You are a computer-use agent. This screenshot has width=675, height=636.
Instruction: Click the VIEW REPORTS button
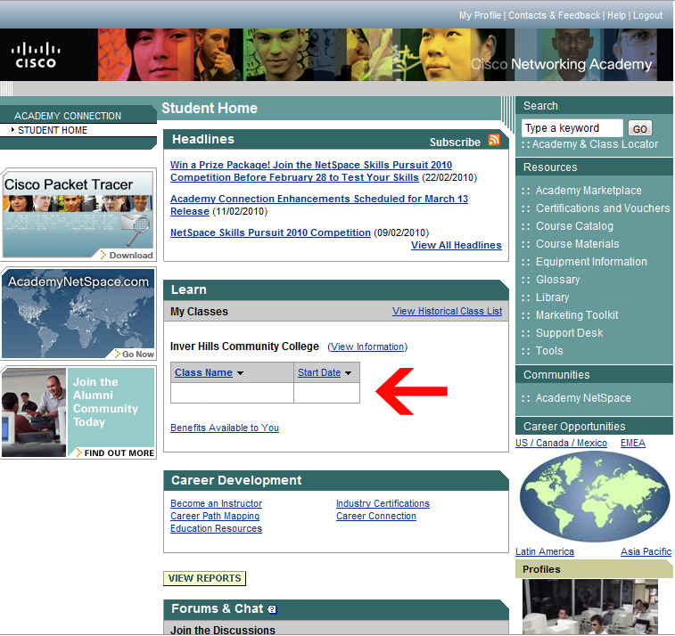[x=204, y=578]
